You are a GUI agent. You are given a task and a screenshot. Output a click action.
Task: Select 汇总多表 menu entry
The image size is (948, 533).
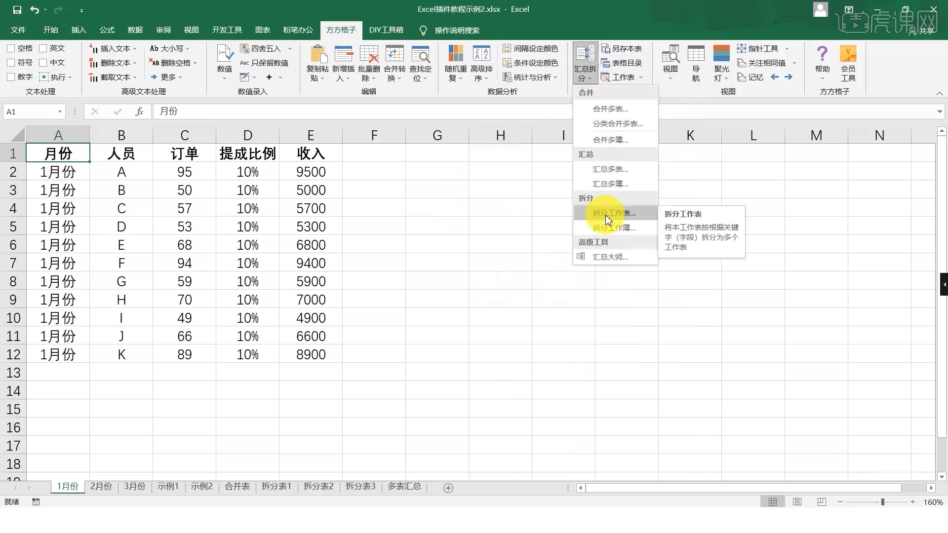(615, 169)
